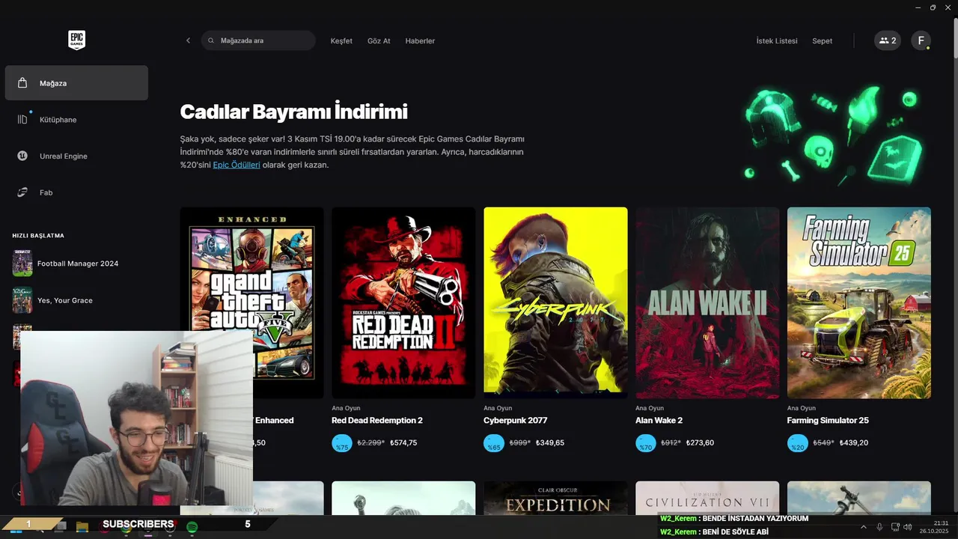Open the Sepet cart
Image resolution: width=958 pixels, height=539 pixels.
coord(822,41)
